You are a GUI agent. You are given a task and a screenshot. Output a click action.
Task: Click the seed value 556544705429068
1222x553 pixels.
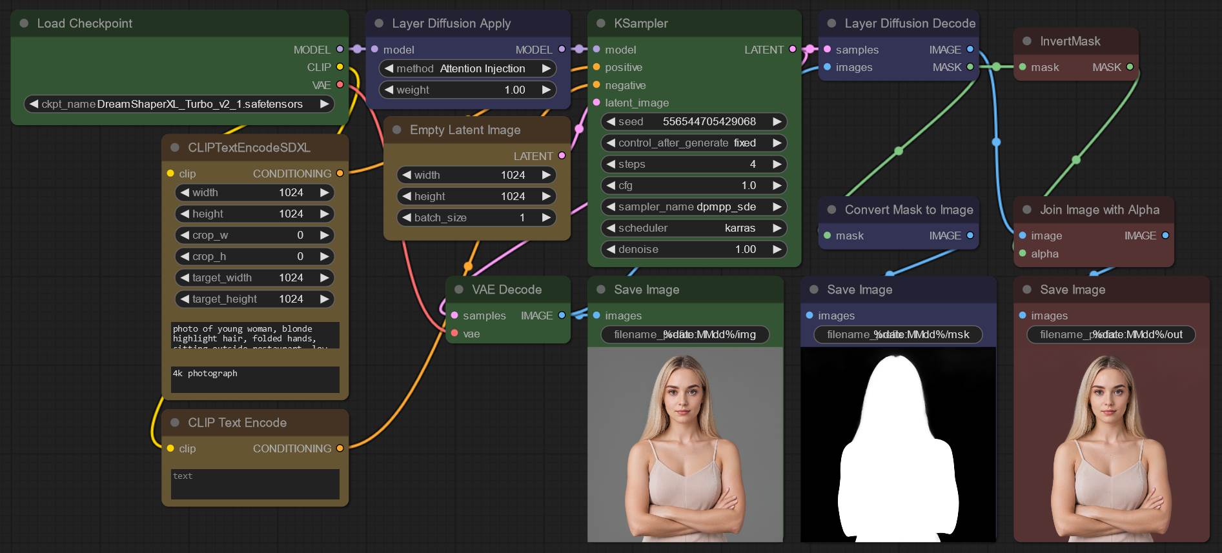point(709,121)
